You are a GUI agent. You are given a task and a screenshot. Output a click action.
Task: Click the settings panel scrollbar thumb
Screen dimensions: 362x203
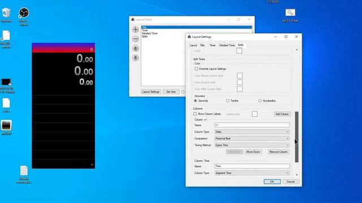pos(296,137)
